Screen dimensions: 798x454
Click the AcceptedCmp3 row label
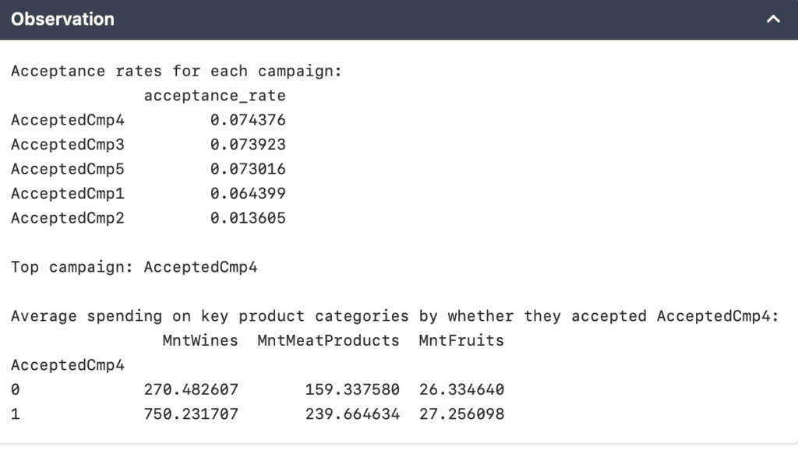point(67,145)
